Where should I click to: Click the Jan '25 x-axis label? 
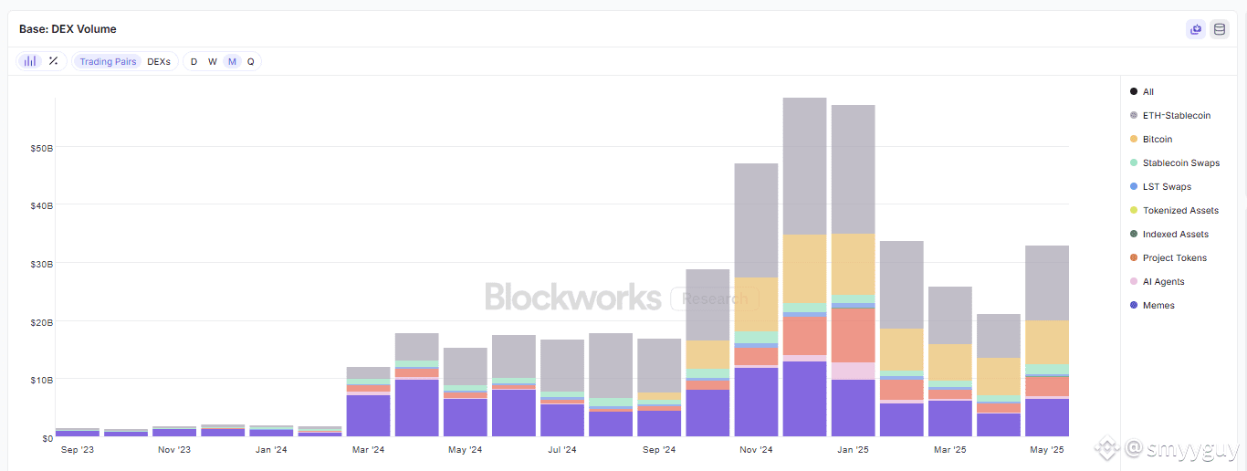(853, 449)
